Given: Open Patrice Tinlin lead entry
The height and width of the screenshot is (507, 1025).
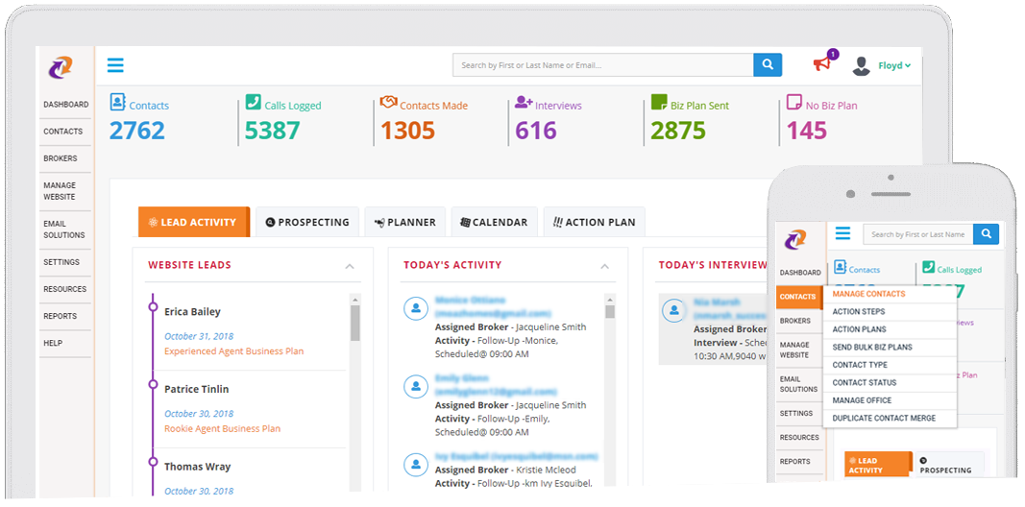Looking at the screenshot, I should tap(196, 389).
